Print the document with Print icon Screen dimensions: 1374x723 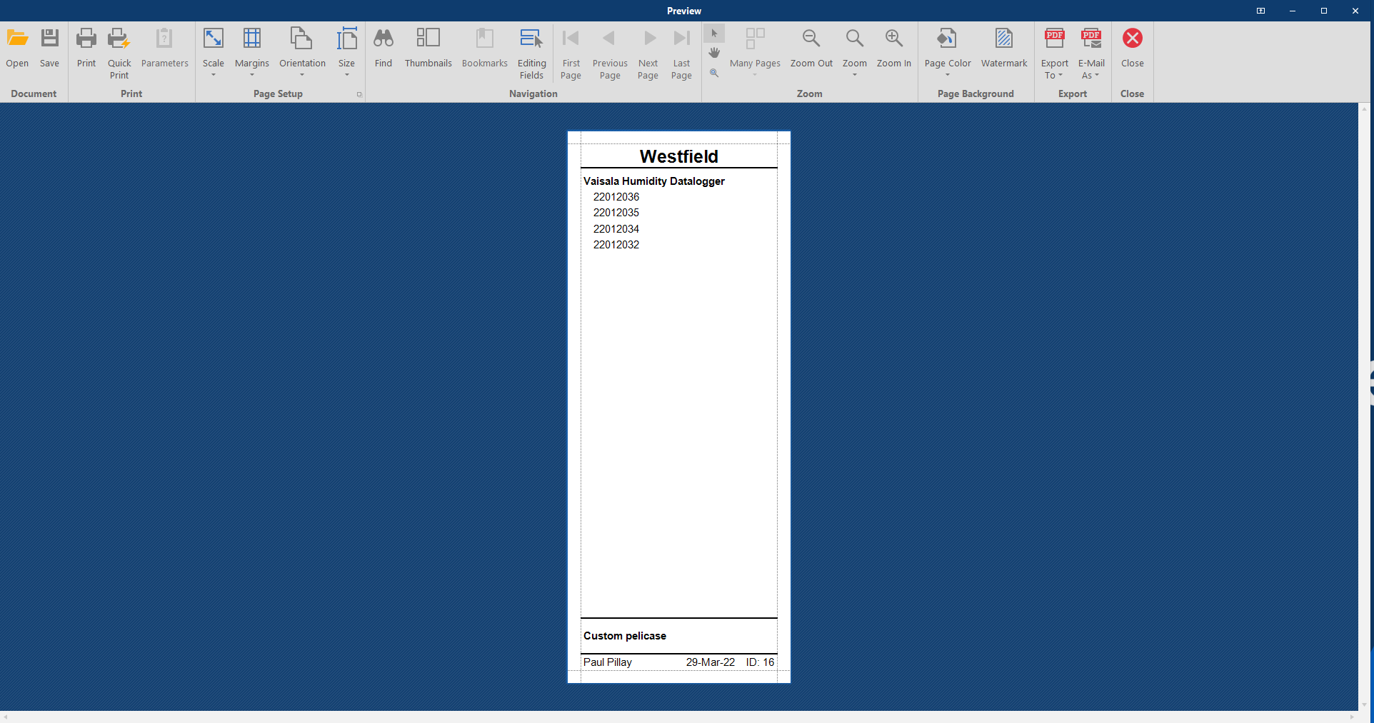pos(86,39)
